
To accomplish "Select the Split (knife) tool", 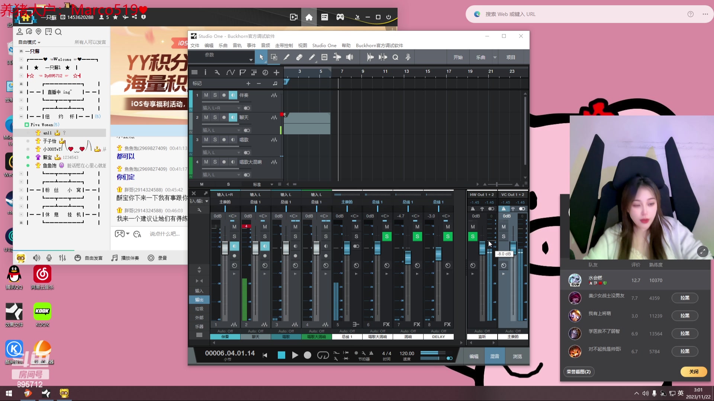I will (286, 57).
